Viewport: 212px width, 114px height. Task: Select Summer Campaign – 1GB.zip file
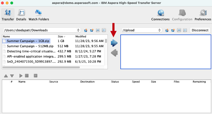(28, 41)
